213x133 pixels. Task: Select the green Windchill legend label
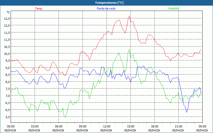174,9
